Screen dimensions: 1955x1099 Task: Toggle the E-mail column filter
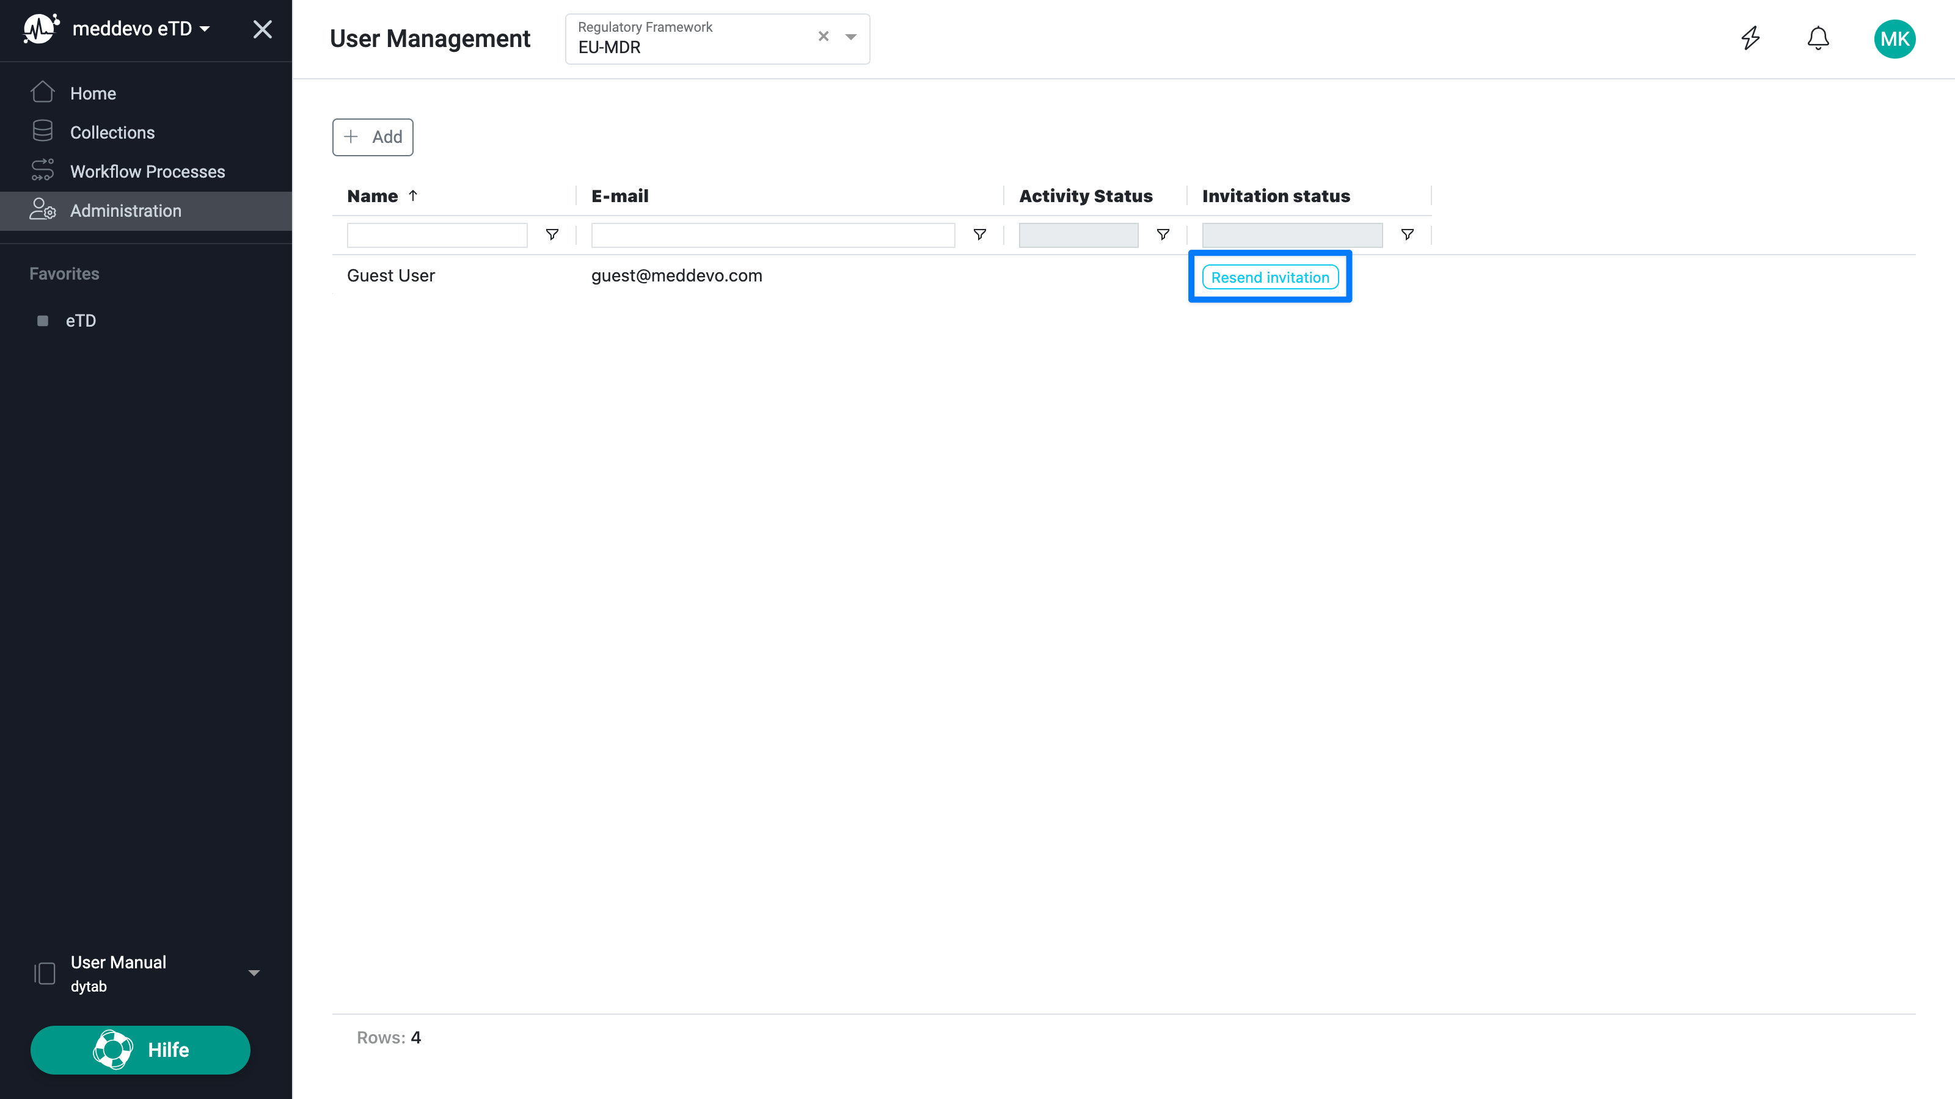coord(980,234)
